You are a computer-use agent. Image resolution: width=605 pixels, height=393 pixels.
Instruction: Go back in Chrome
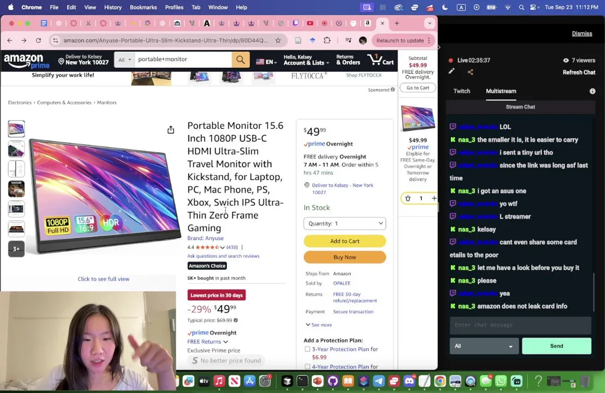coord(10,40)
